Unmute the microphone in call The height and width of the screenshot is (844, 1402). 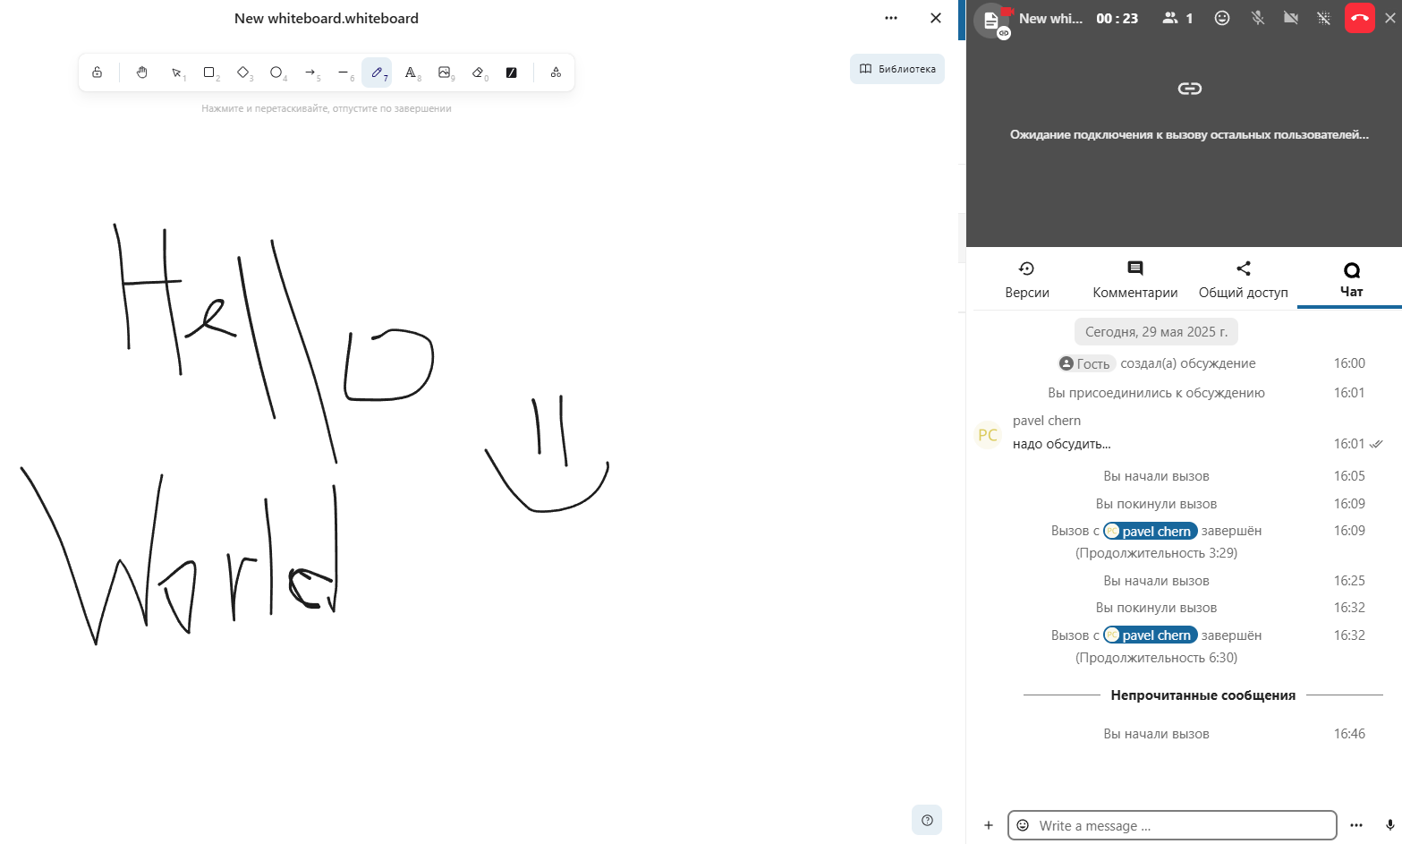point(1257,18)
